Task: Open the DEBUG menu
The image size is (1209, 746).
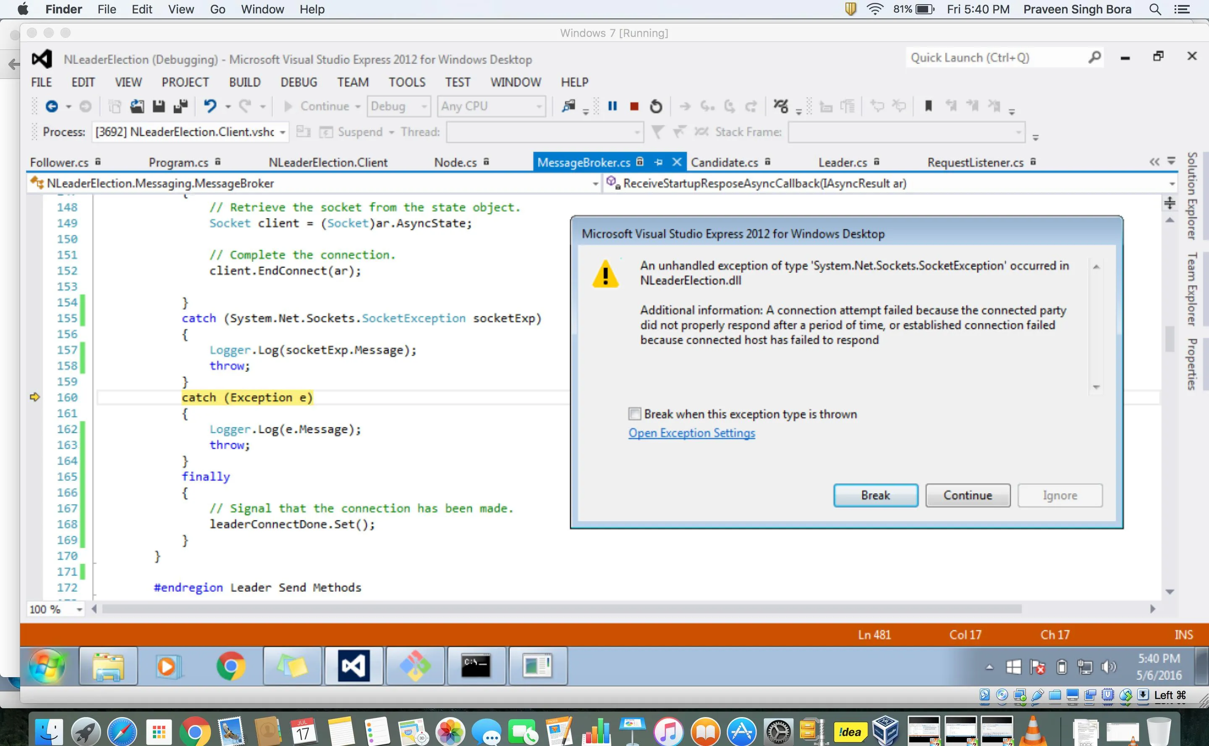Action: (298, 82)
